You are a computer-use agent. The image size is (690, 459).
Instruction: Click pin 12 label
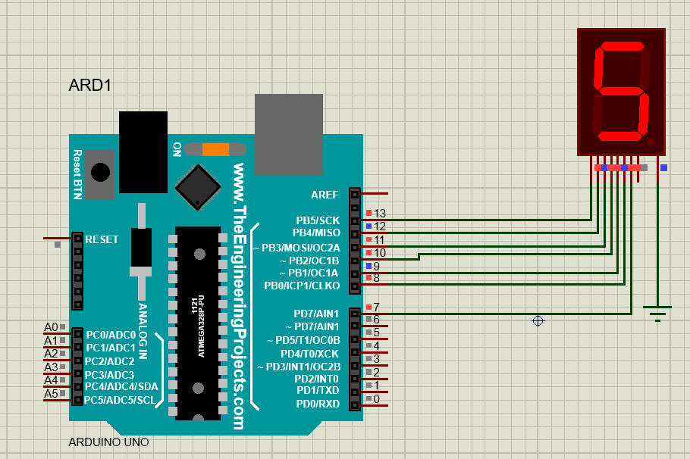tap(379, 226)
